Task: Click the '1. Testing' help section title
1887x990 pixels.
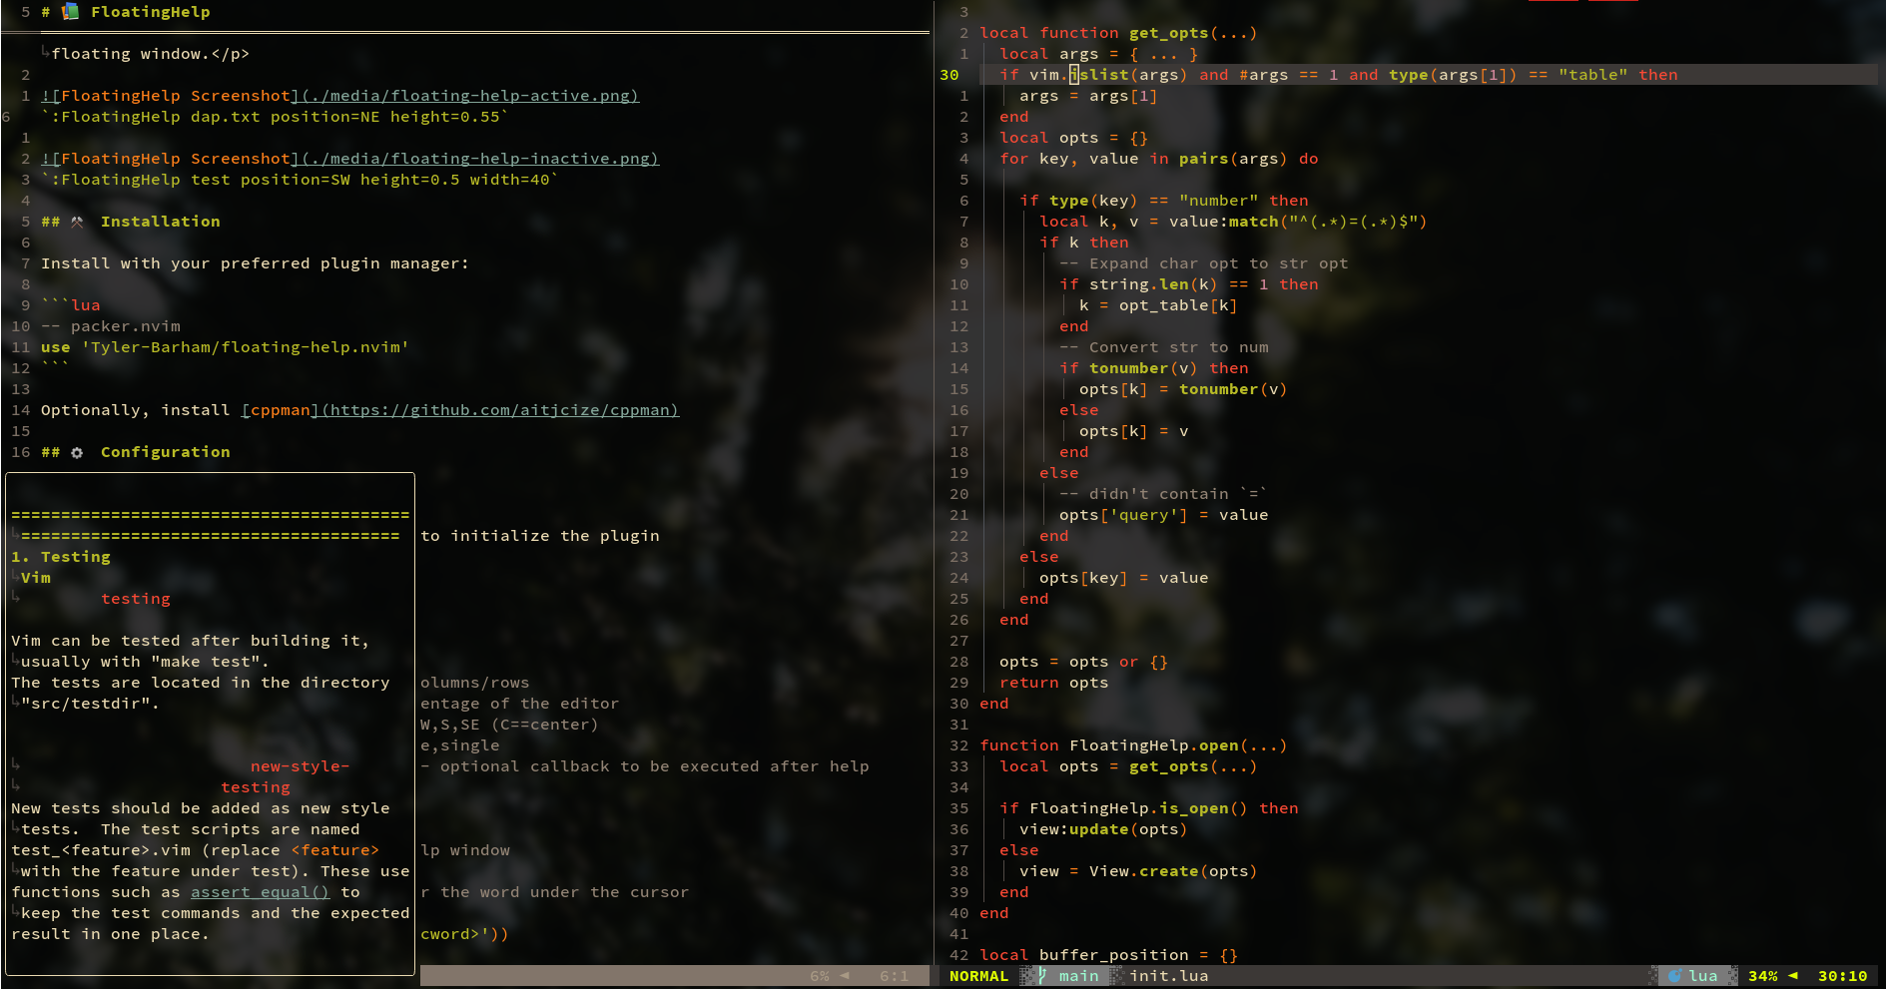Action: click(x=61, y=557)
